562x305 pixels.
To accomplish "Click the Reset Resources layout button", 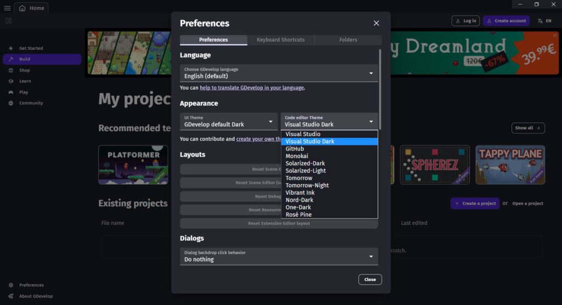I will click(231, 210).
